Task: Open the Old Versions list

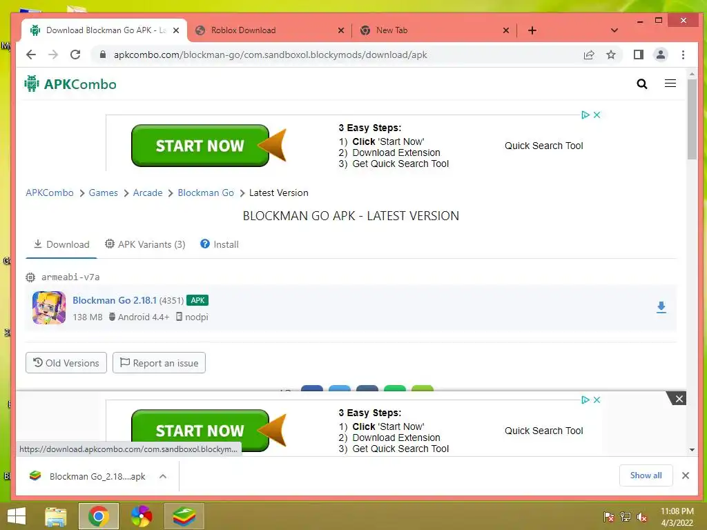Action: coord(66,363)
